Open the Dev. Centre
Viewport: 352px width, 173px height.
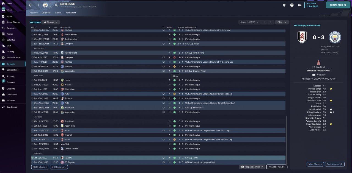(x=12, y=107)
